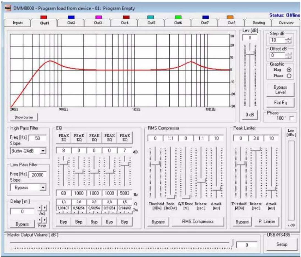The height and width of the screenshot is (257, 301).
Task: Click the RMS Compressor button
Action: point(198,222)
